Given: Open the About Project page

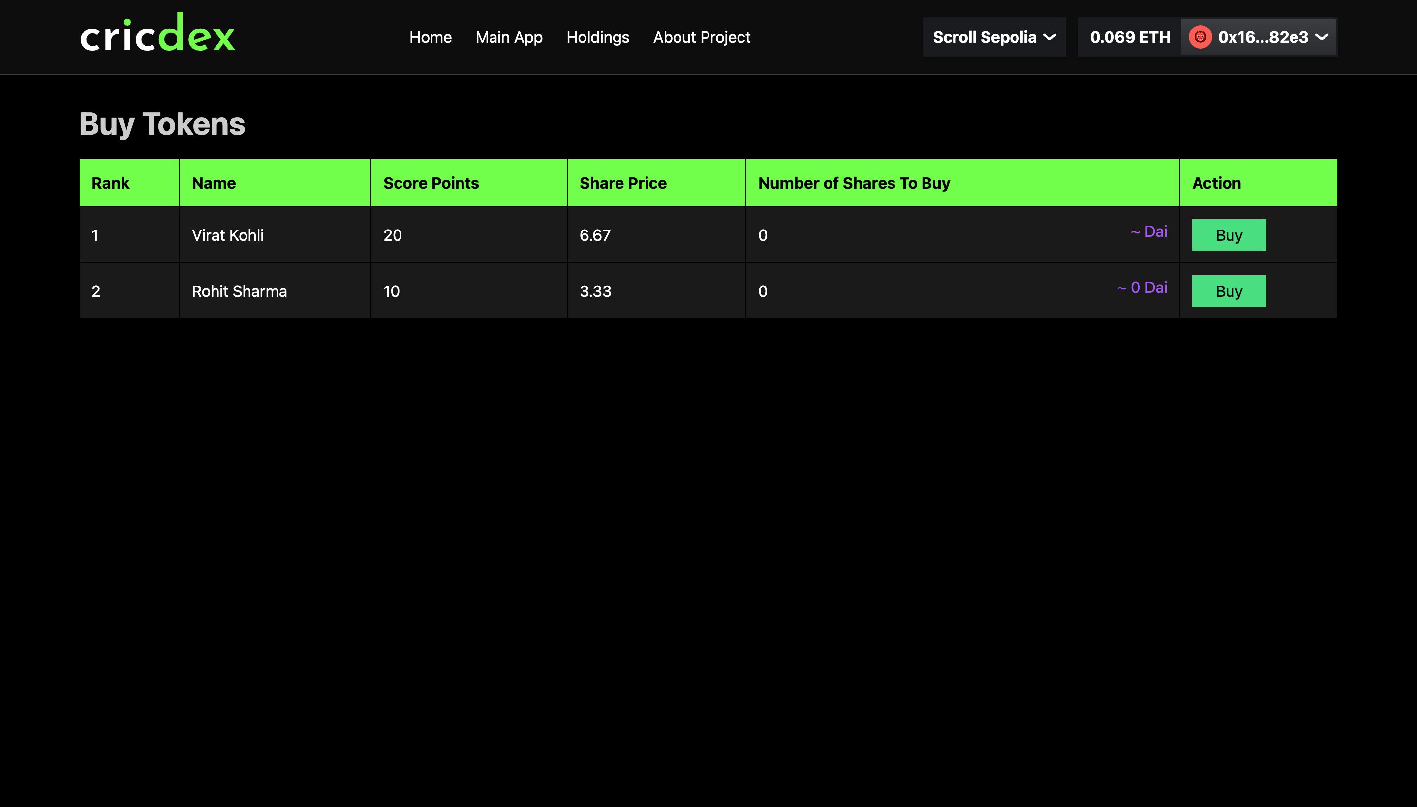Looking at the screenshot, I should [x=701, y=37].
